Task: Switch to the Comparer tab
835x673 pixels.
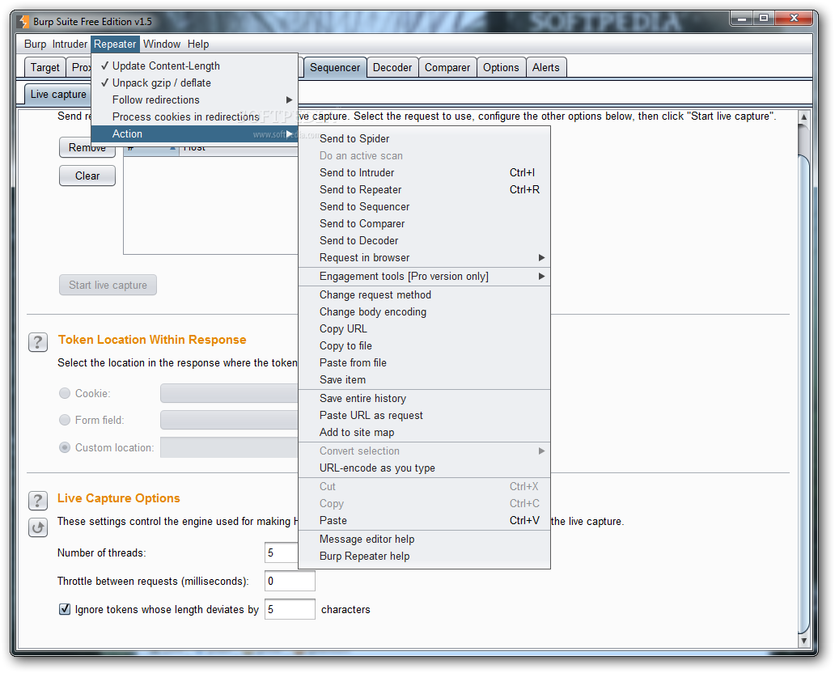Action: (447, 68)
